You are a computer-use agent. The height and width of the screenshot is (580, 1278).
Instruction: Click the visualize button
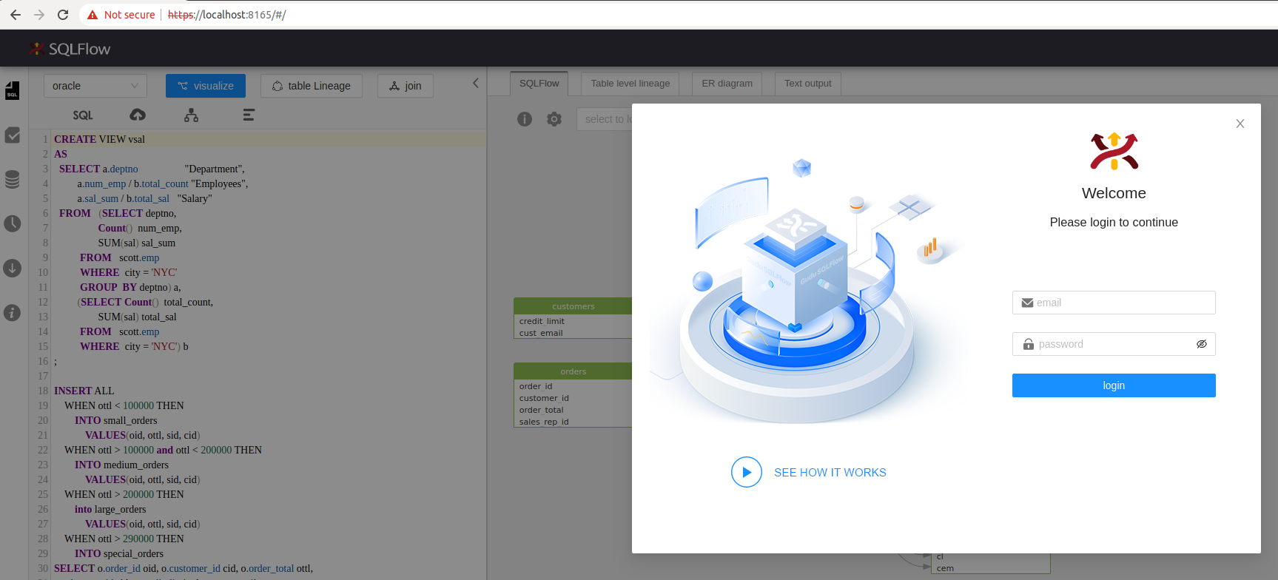[x=206, y=86]
